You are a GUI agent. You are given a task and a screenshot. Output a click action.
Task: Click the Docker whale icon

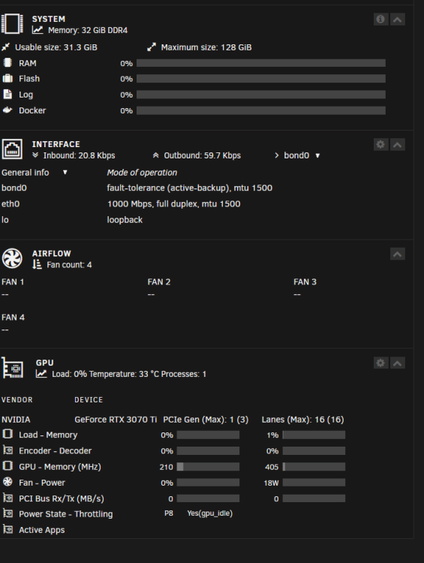click(8, 110)
